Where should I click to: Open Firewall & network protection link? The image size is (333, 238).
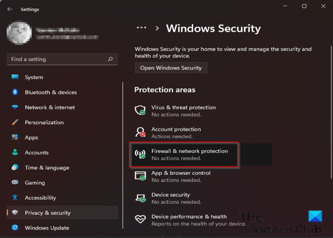point(189,151)
